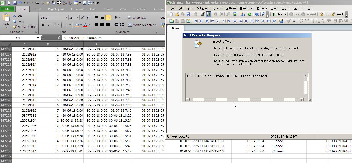Open a QlikView document via folder icon

pos(177,14)
